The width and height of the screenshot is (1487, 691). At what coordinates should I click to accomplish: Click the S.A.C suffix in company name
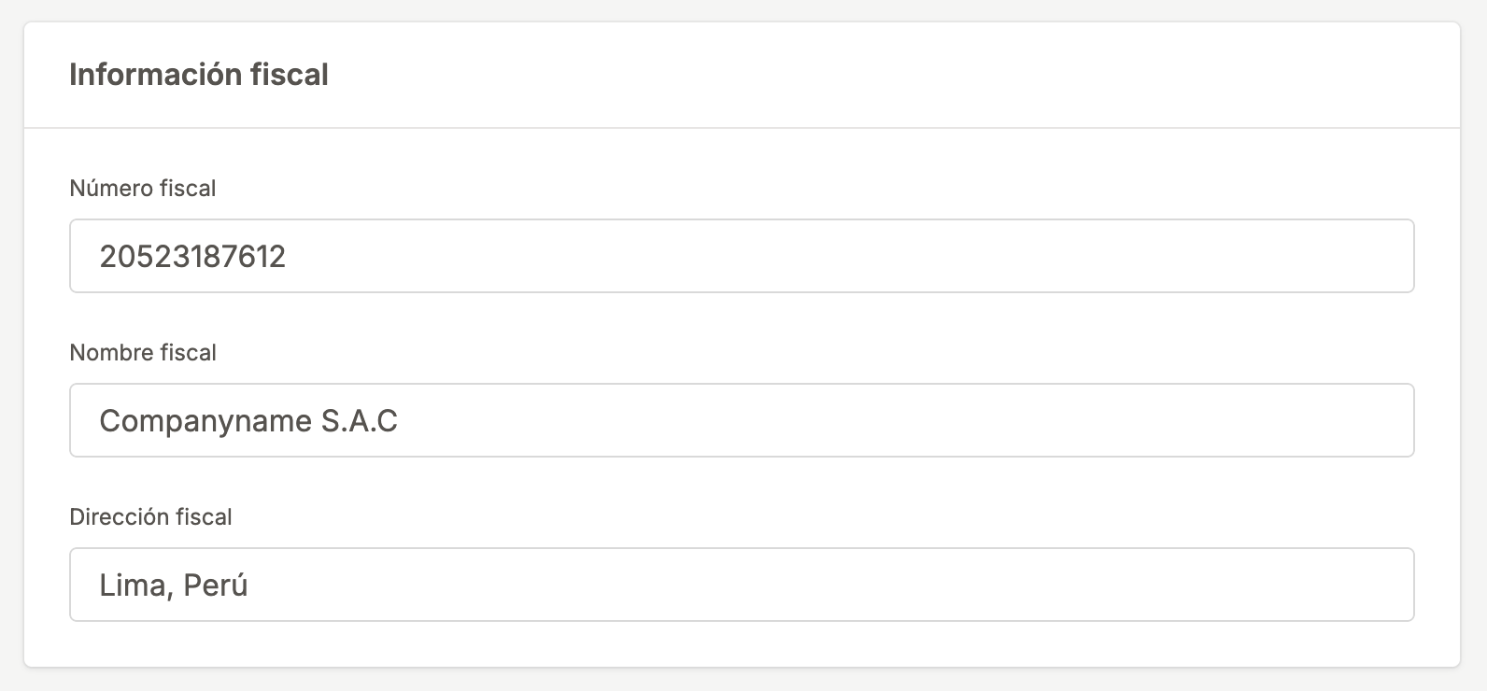360,421
